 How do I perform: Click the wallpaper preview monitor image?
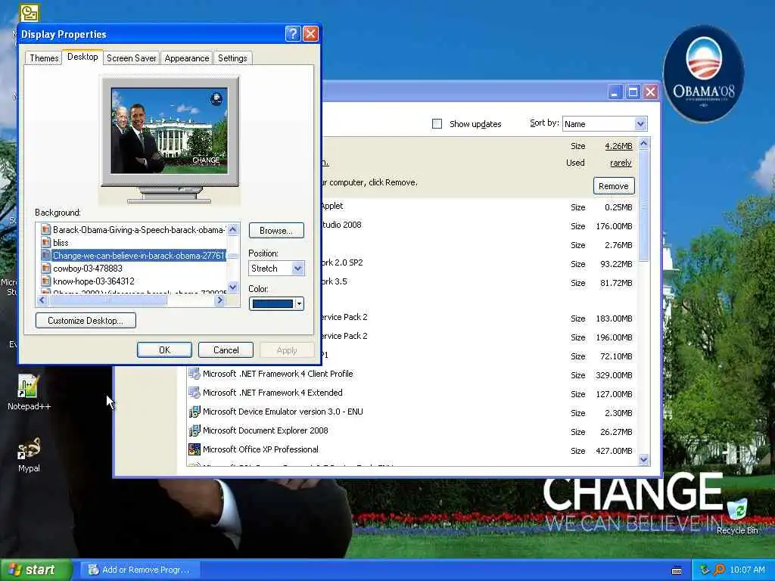tap(170, 131)
